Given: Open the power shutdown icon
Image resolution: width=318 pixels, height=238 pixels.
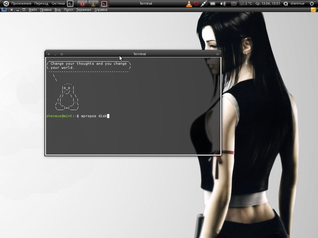Looking at the screenshot, I should click(312, 3).
